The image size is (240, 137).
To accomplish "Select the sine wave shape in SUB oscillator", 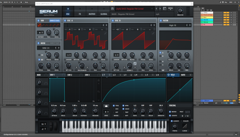I will tap(40, 25).
